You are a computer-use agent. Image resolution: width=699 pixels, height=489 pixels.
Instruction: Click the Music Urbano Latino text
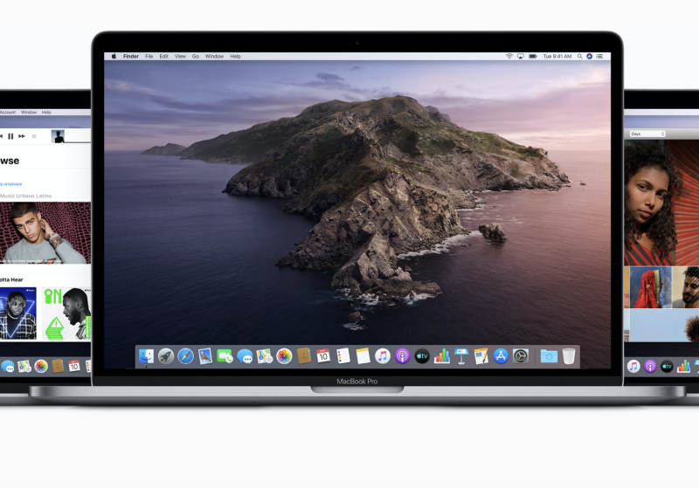[x=26, y=196]
